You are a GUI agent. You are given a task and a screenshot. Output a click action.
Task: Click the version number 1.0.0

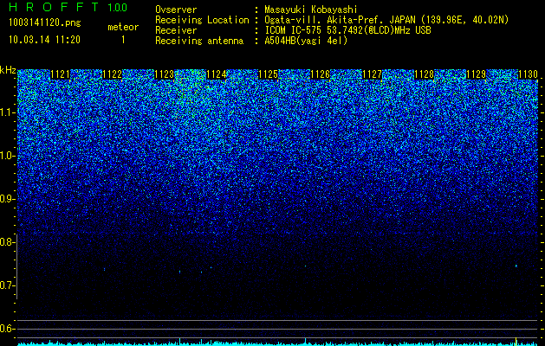[117, 7]
